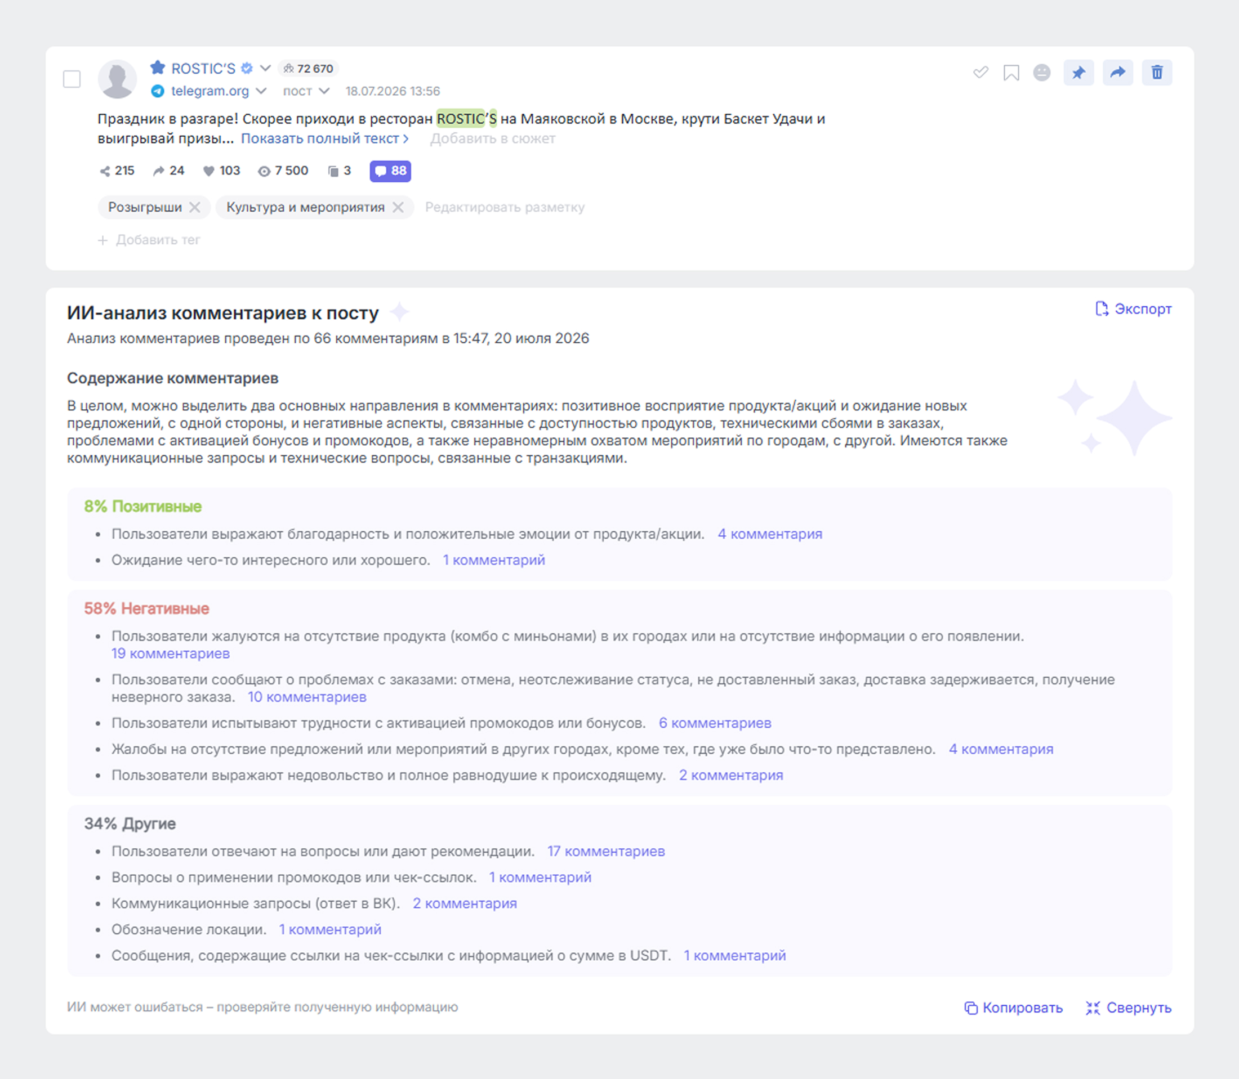Collapse the analysis with 'Свернуть'
The image size is (1239, 1079).
pos(1129,1008)
